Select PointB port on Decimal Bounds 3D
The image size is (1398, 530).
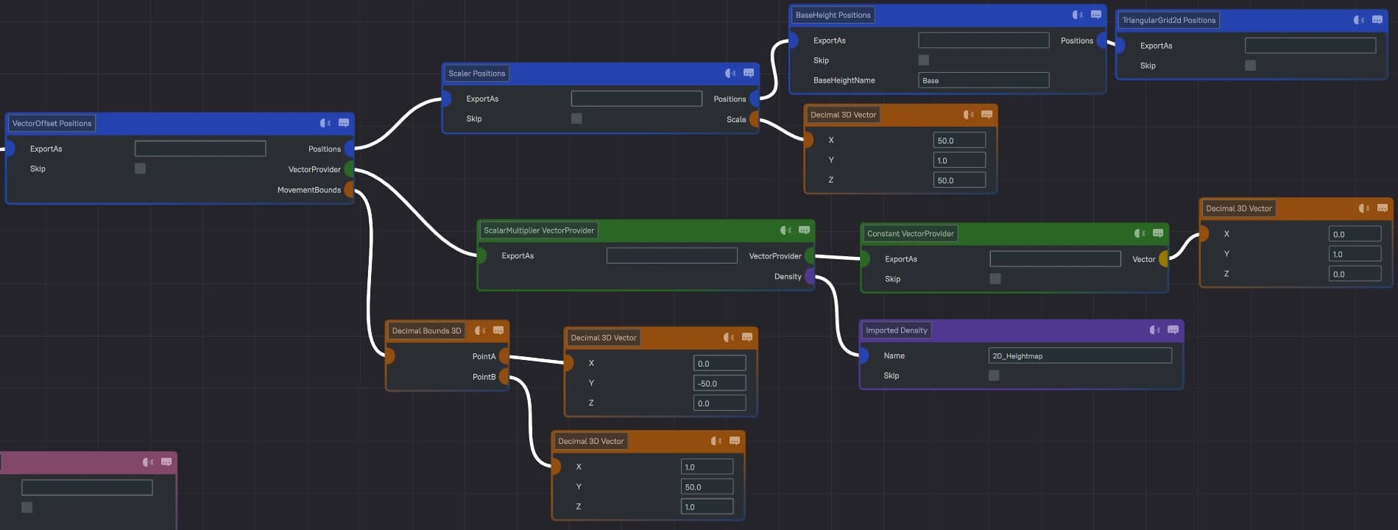click(x=504, y=377)
